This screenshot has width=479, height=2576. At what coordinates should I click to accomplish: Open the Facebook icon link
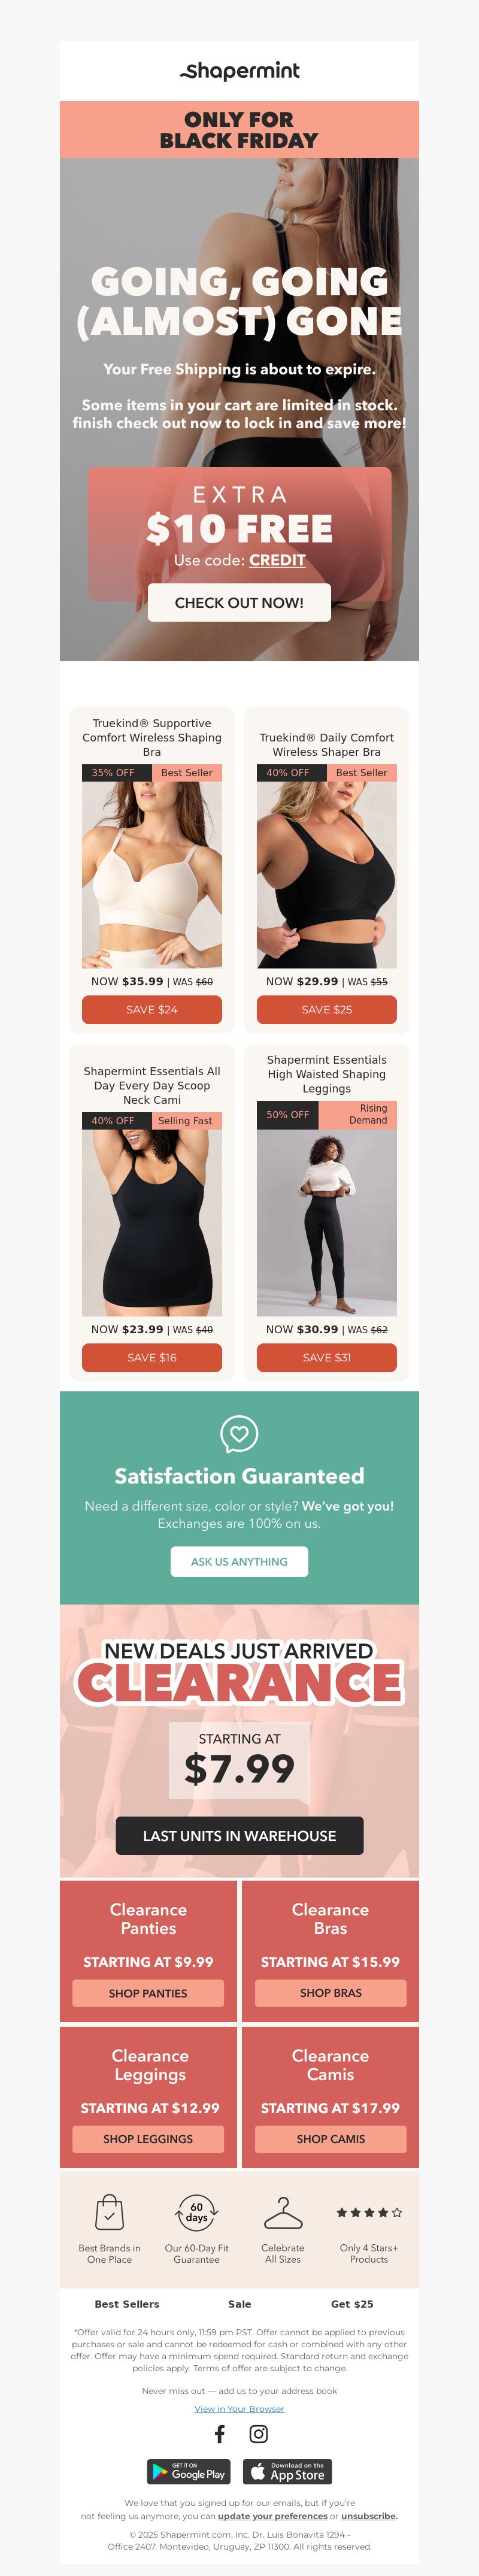pyautogui.click(x=220, y=2434)
